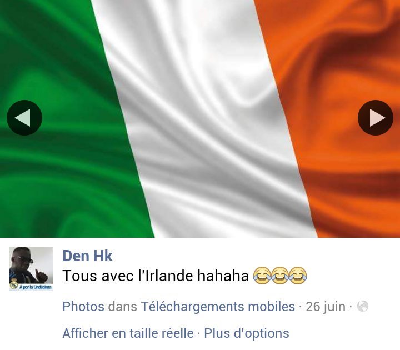Expand Plus d'options

247,333
